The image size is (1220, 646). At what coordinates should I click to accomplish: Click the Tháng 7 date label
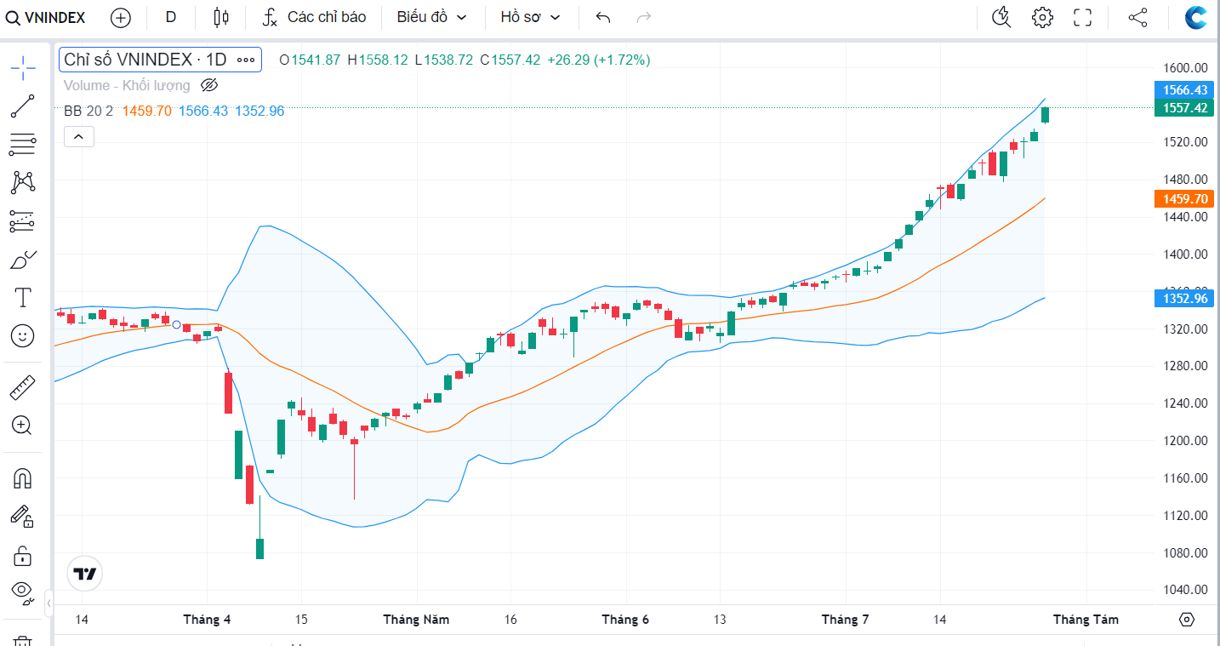[x=845, y=620]
